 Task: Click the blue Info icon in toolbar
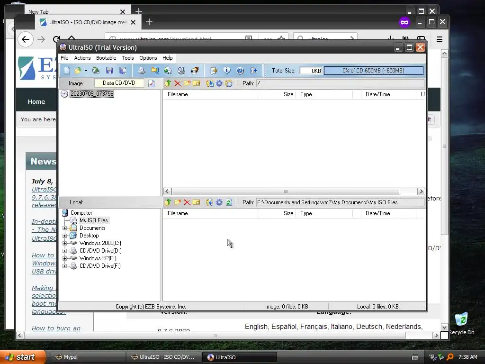[x=227, y=71]
